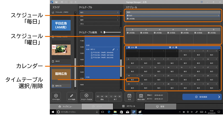Image resolution: width=223 pixels, height=126 pixels.
Task: Go to previous year before 2019
Action: tap(129, 47)
